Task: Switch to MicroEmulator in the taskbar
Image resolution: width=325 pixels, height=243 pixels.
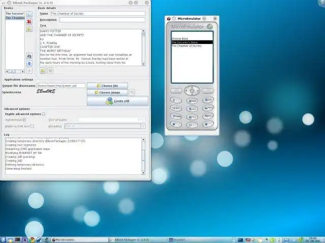Action: [x=80, y=240]
